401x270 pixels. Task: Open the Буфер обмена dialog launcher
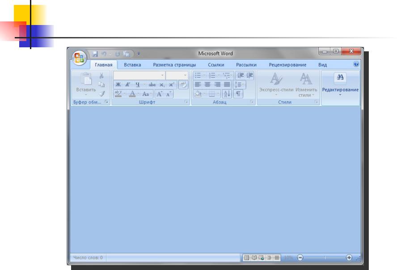coord(106,102)
